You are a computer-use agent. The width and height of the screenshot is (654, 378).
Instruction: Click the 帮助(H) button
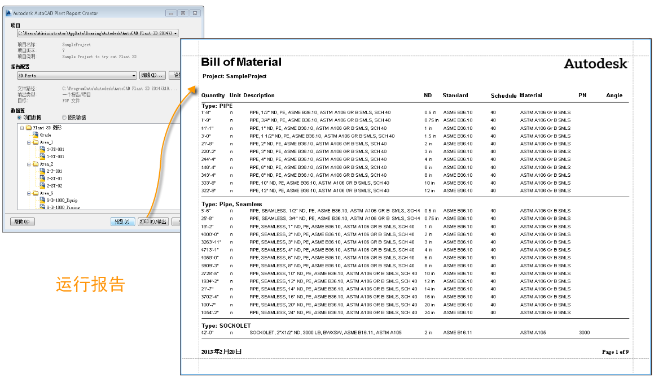click(22, 222)
